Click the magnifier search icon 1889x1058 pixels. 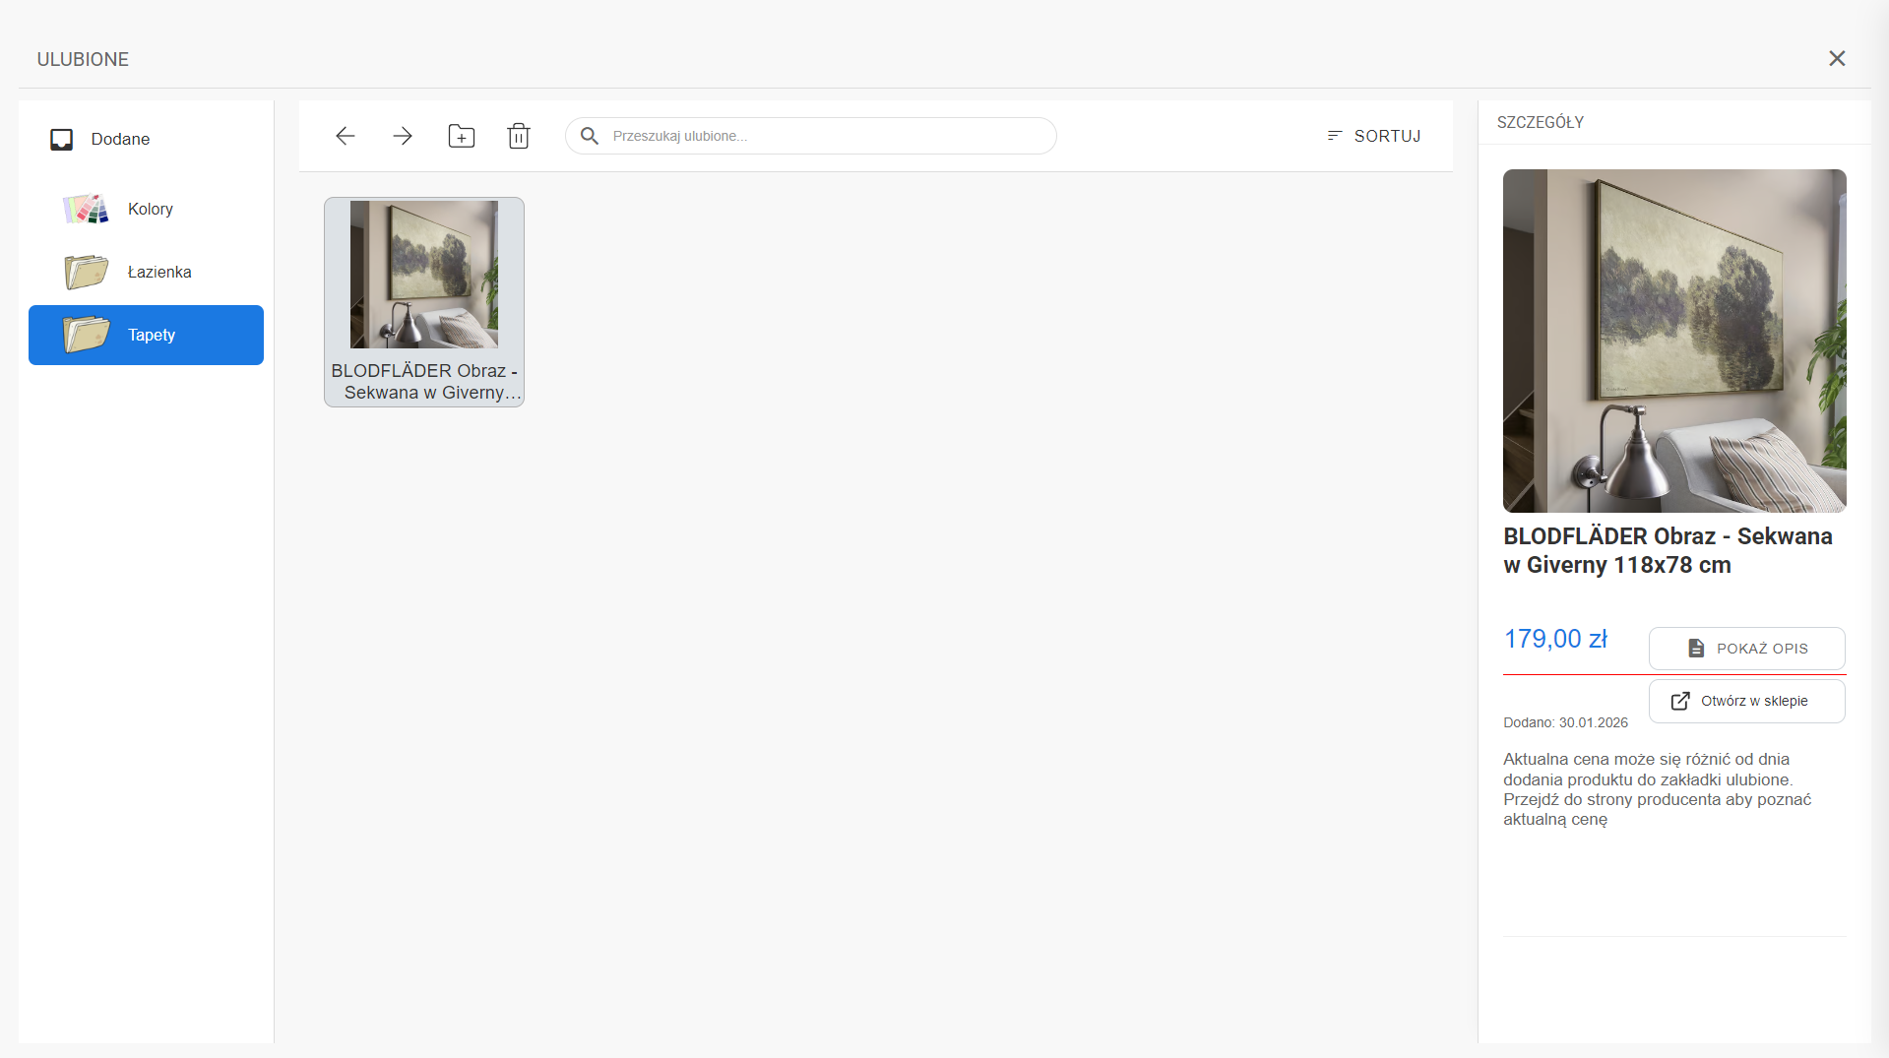click(590, 136)
